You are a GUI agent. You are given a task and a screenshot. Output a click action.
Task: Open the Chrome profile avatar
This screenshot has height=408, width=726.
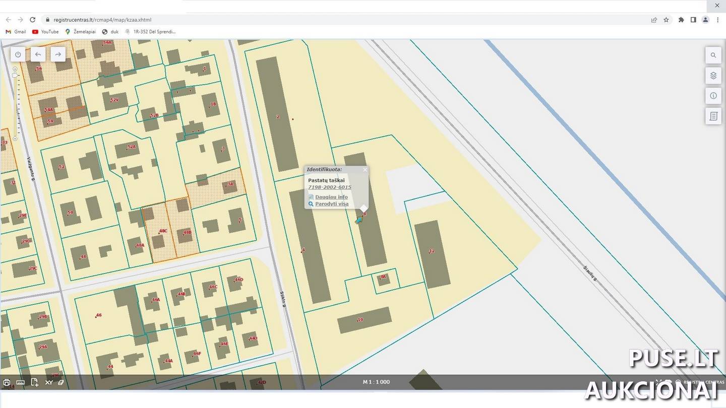point(705,20)
